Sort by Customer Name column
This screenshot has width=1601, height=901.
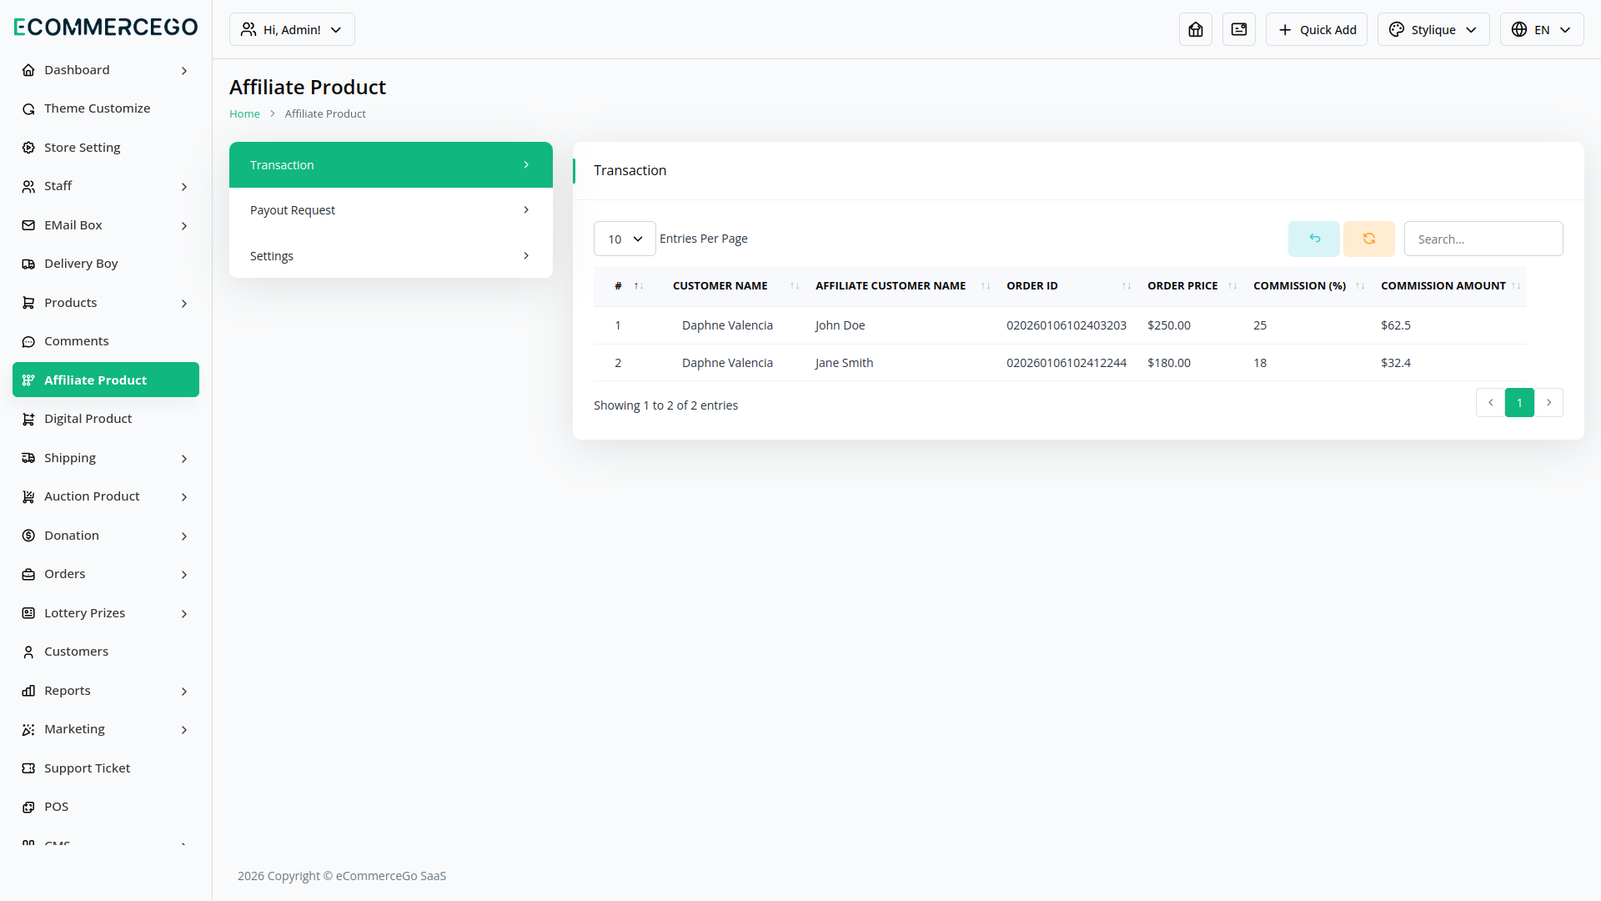[x=735, y=286]
